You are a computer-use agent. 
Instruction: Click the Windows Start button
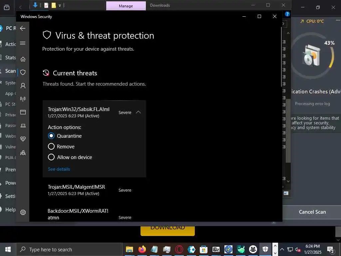8,249
